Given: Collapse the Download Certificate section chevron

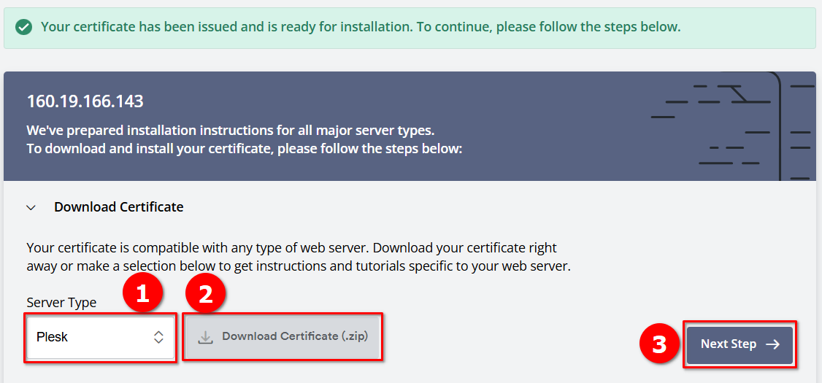Looking at the screenshot, I should [x=31, y=207].
